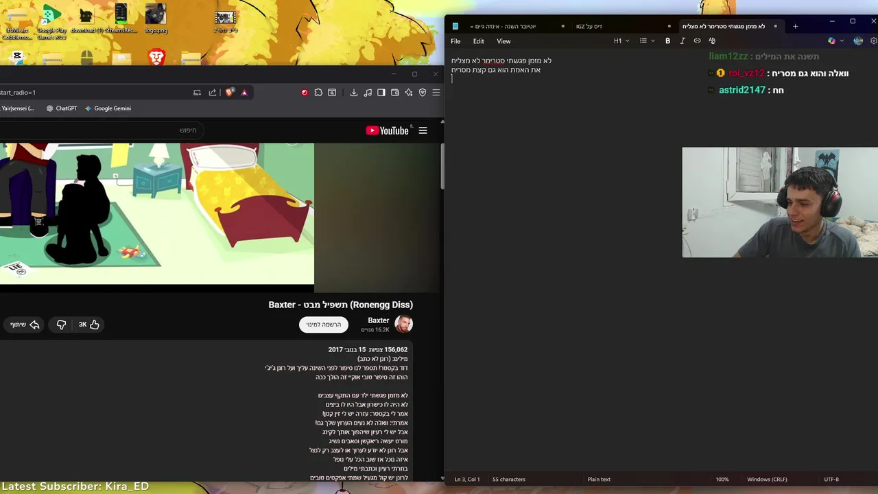Image resolution: width=878 pixels, height=494 pixels.
Task: Click the Notepad first line of text
Action: 501,61
